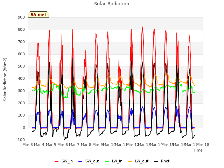Click the Mar 9 x-axis label
Viewport: 224px width, 168px height.
pos(98,145)
